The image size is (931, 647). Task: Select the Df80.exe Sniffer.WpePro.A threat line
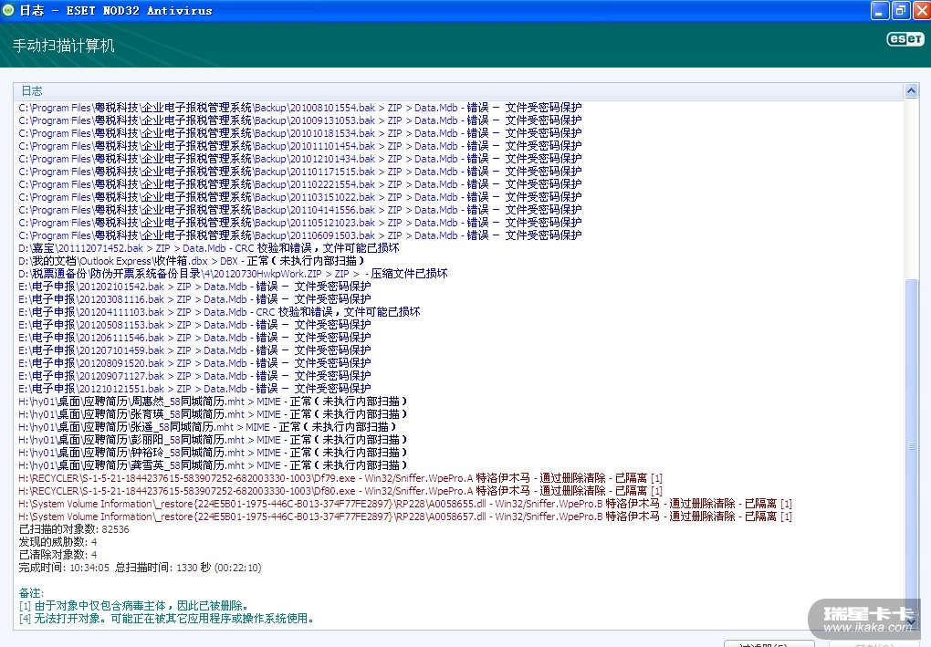tap(340, 490)
